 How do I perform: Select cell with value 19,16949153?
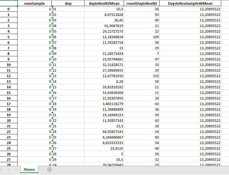click(104, 115)
